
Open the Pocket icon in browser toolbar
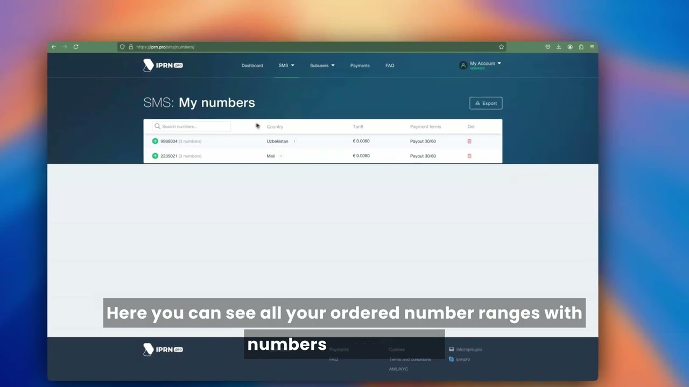(x=548, y=47)
